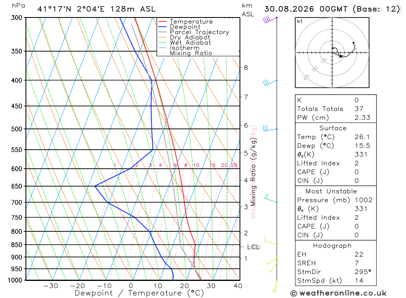The height and width of the screenshot is (298, 406).
Task: Click the EH value 22
Action: tap(359, 254)
